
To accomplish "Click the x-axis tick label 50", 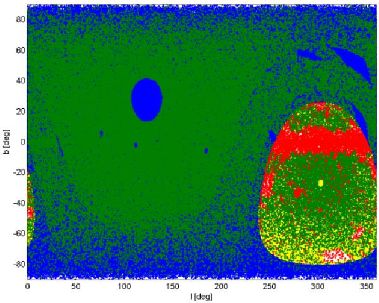I will pyautogui.click(x=76, y=286).
